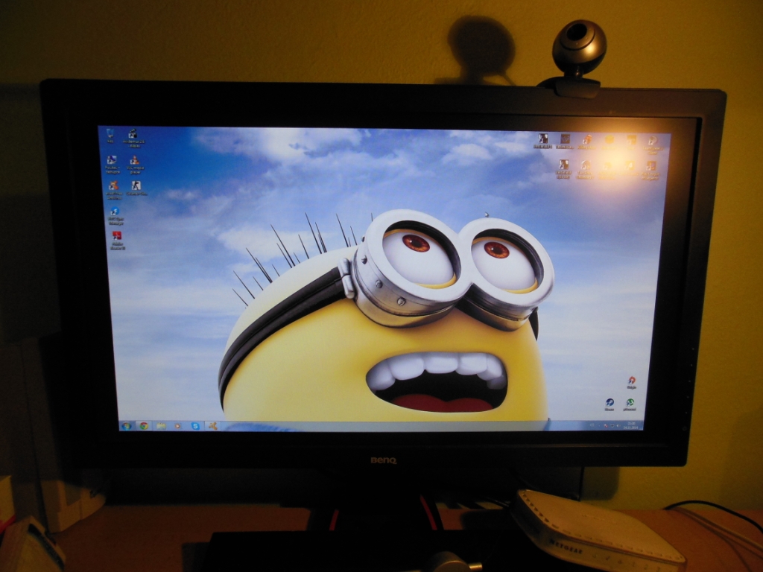Open the Recycle Bin desktop icon
The image size is (763, 572).
[110, 136]
